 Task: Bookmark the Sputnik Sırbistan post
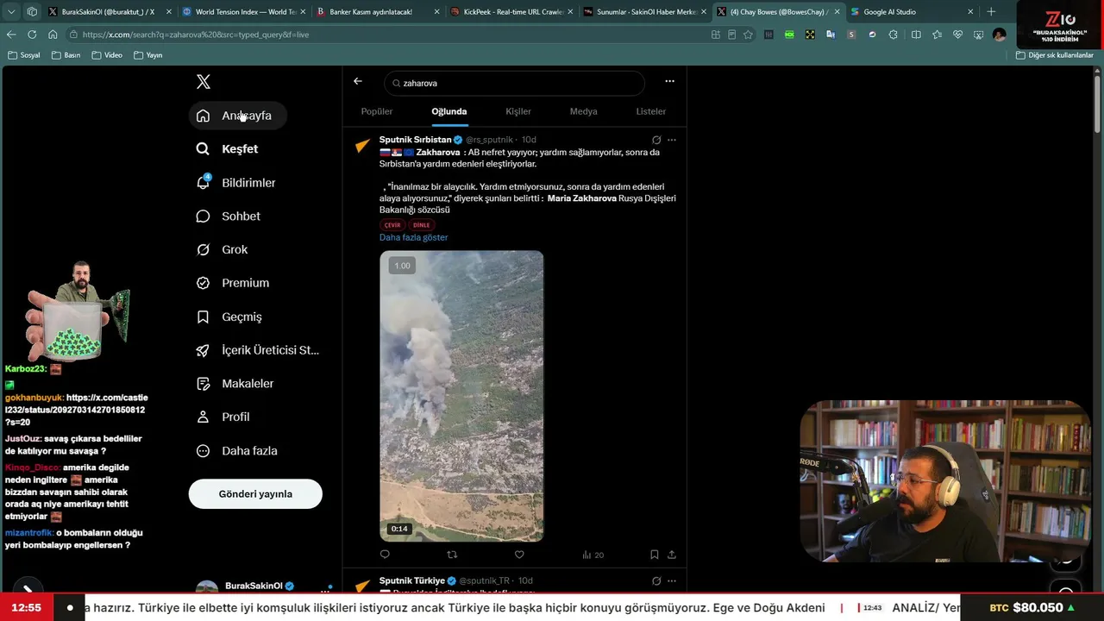tap(655, 555)
